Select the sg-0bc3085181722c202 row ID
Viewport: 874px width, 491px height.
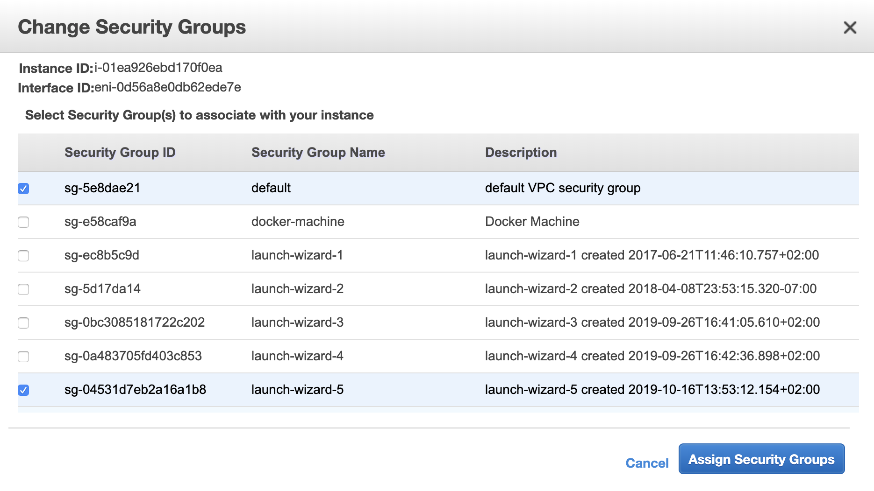coord(135,323)
